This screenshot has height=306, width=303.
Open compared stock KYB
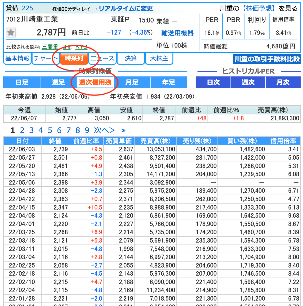click(x=81, y=47)
